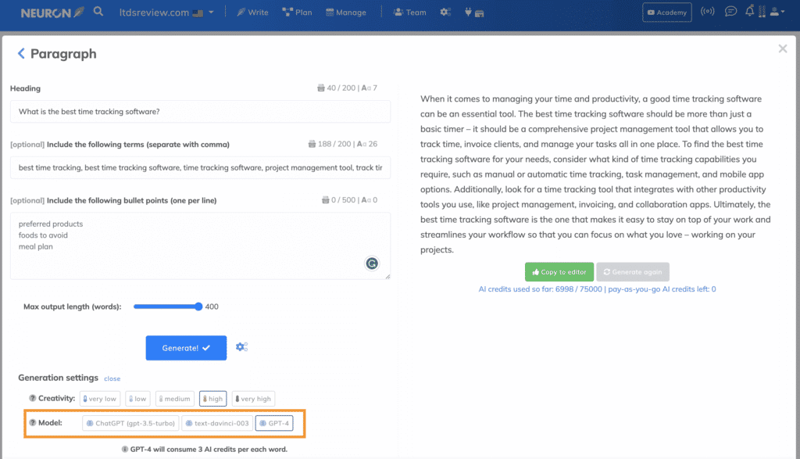800x459 pixels.
Task: Open the settings gears icon in the top navigation
Action: coord(445,13)
